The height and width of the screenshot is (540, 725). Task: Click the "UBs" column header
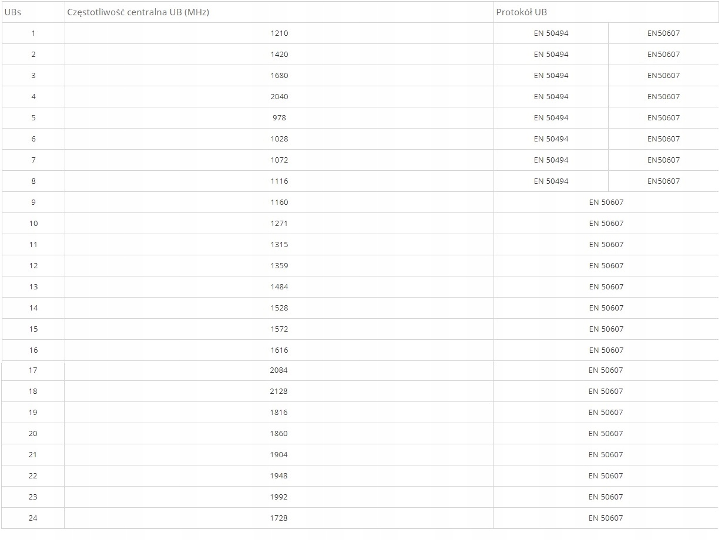pyautogui.click(x=13, y=12)
